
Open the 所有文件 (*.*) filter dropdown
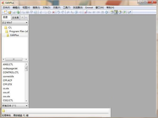click(x=15, y=106)
